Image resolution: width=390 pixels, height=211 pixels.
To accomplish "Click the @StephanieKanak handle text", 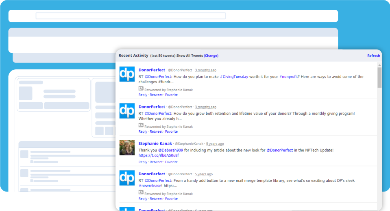I will (189, 144).
